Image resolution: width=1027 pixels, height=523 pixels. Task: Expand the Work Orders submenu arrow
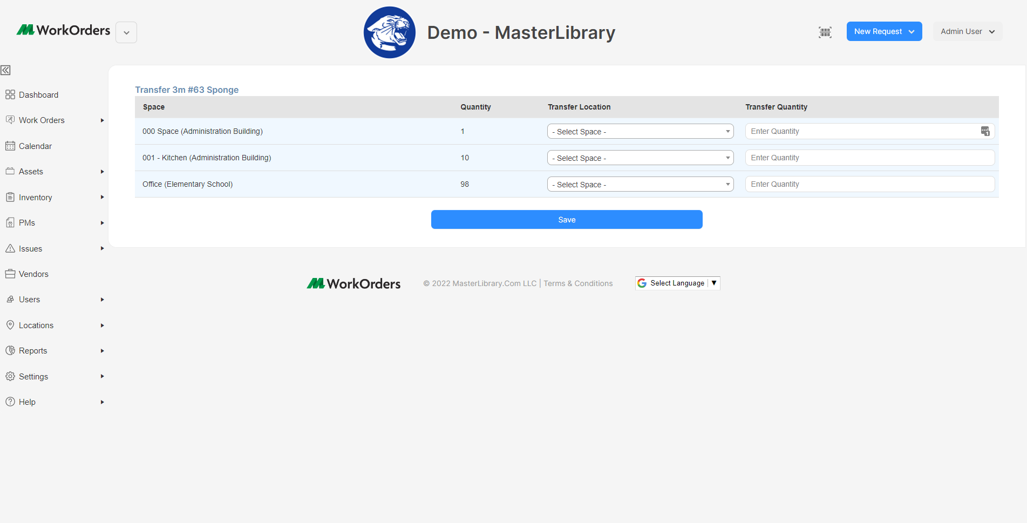(x=102, y=120)
